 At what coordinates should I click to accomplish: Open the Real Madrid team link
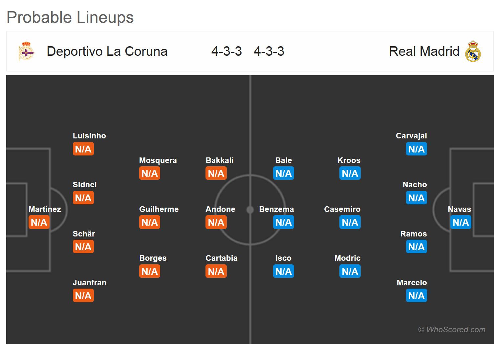click(424, 51)
